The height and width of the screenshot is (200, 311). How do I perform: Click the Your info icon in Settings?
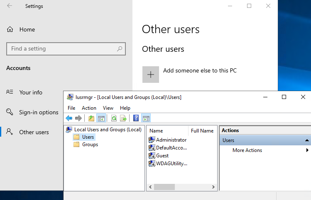pyautogui.click(x=10, y=92)
